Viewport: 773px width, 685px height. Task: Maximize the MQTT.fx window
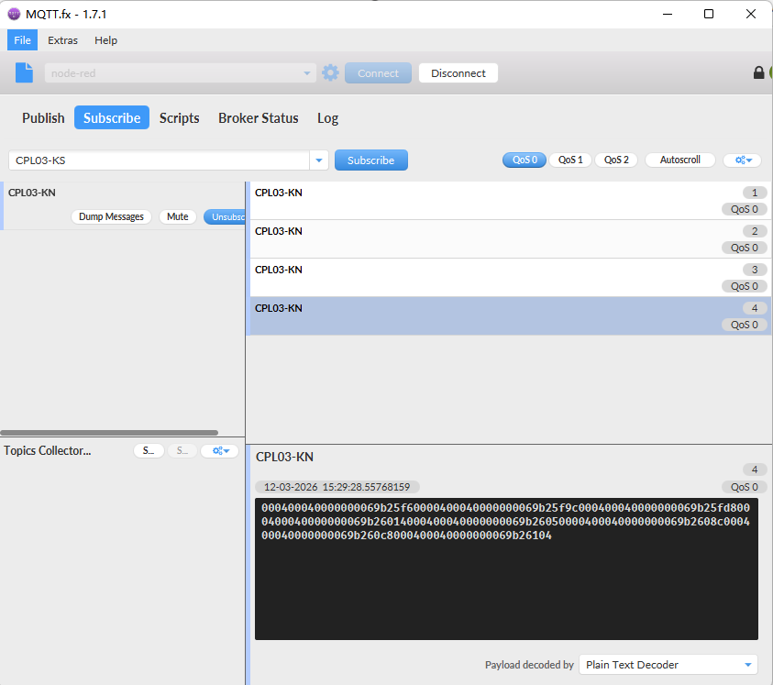pyautogui.click(x=709, y=14)
